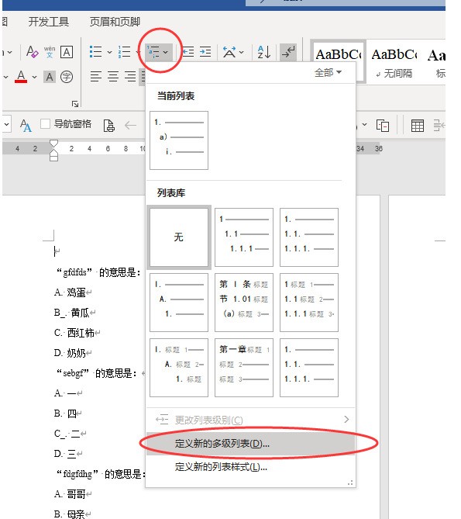461x519 pixels.
Task: Open the phonetic guide (wén) tool
Action: pyautogui.click(x=50, y=52)
